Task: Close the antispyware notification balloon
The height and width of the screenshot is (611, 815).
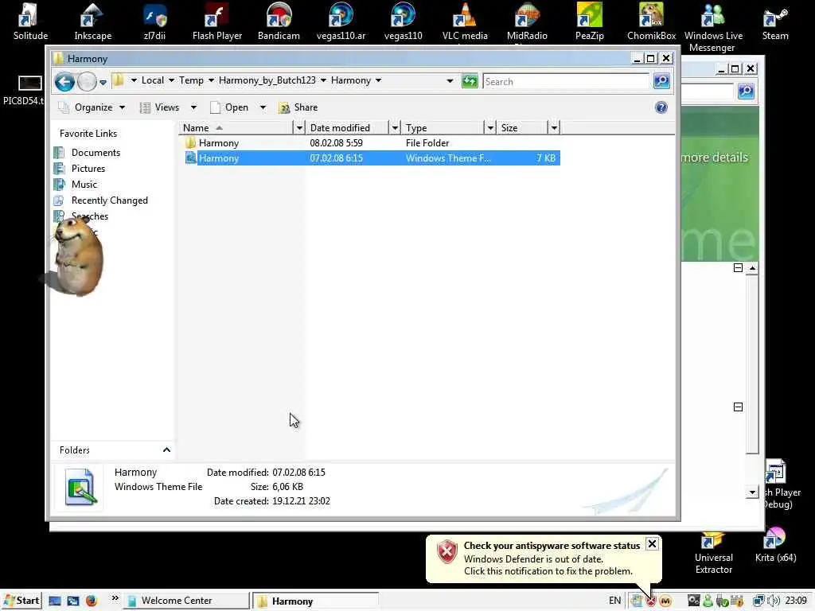Action: click(652, 544)
